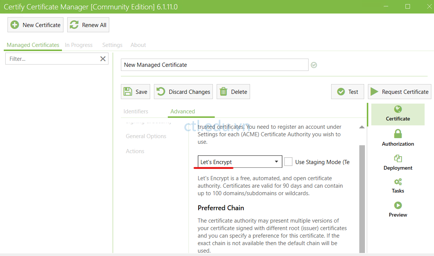Click inside the New Managed Certificate name field
Image resolution: width=434 pixels, height=256 pixels.
(x=214, y=65)
